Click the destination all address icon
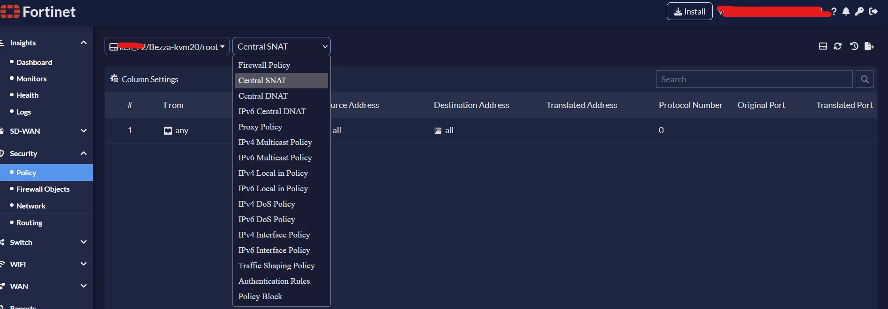The width and height of the screenshot is (888, 309). pos(438,130)
